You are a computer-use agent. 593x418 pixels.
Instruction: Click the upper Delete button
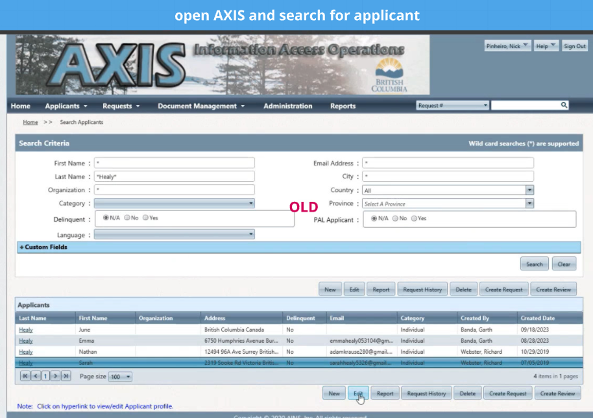point(463,289)
